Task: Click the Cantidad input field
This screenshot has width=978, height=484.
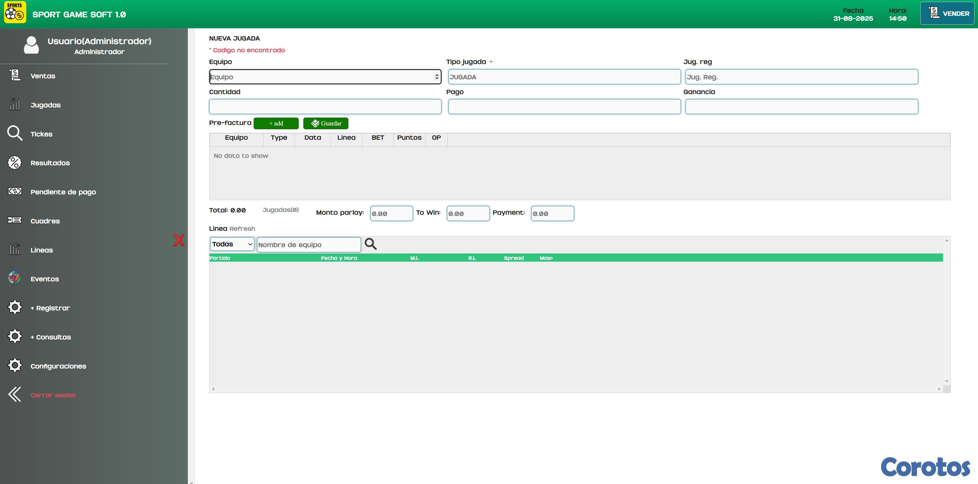Action: (x=325, y=107)
